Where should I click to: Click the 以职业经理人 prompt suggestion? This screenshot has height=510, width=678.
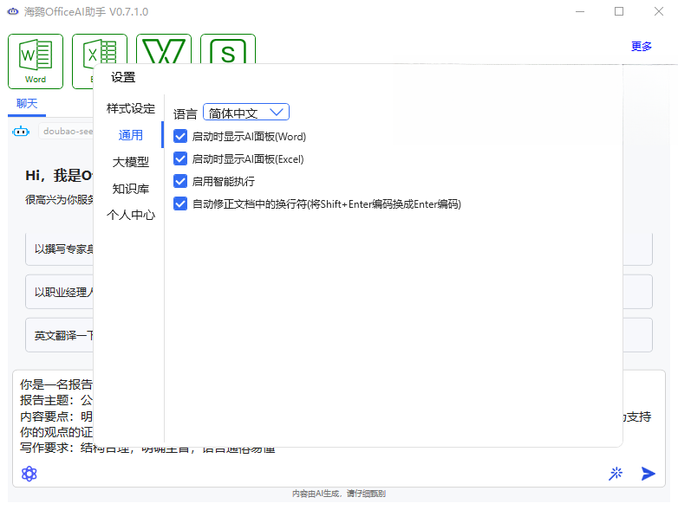click(x=59, y=292)
